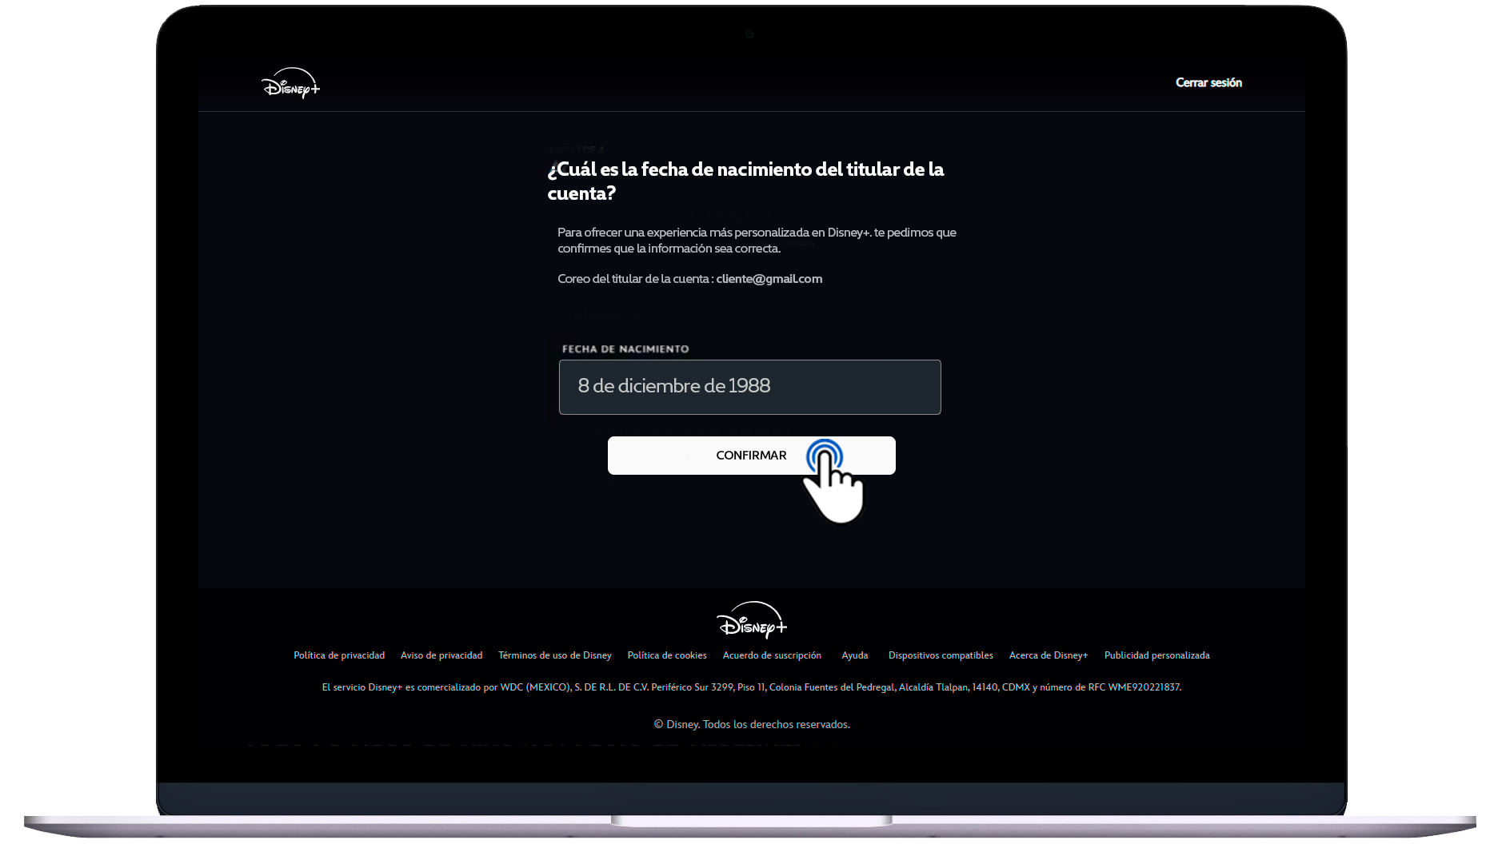Open Publicidad personalizada link
1502x844 pixels.
point(1156,655)
